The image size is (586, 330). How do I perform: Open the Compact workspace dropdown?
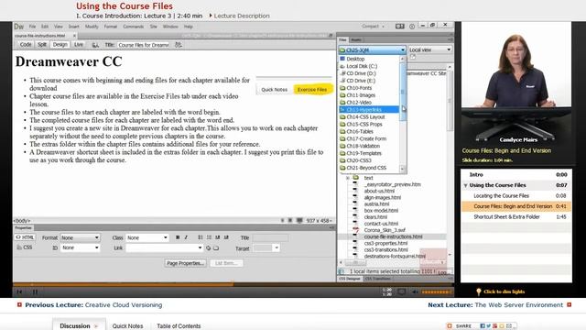coord(373,27)
